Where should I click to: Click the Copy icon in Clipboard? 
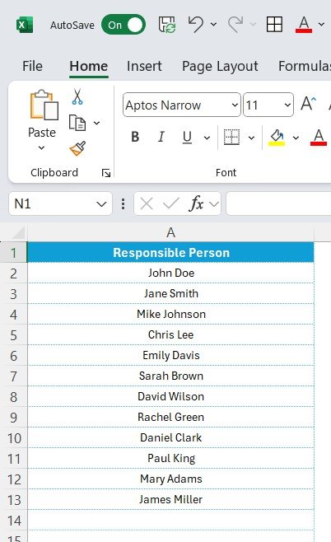coord(77,123)
